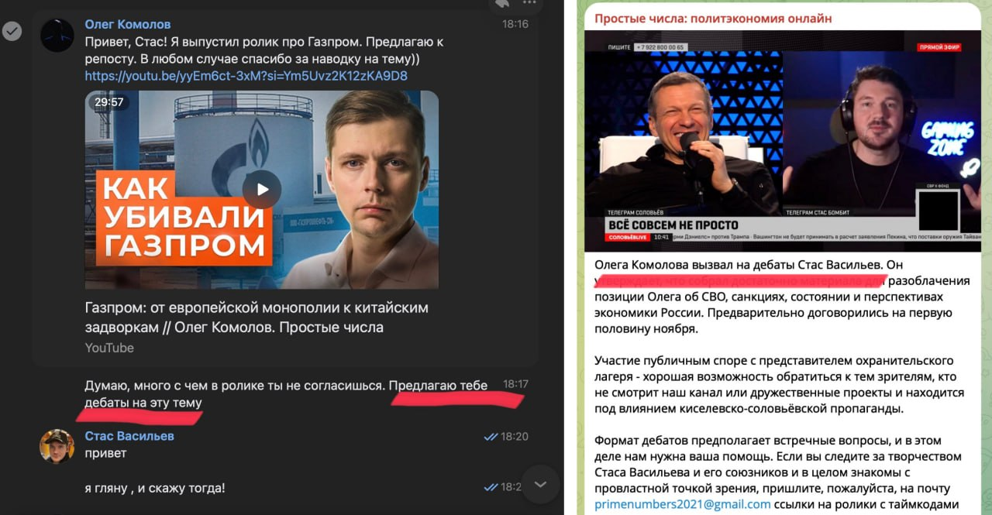
Task: Select the message 'я гляну, и скажу тогда!'
Action: click(156, 488)
